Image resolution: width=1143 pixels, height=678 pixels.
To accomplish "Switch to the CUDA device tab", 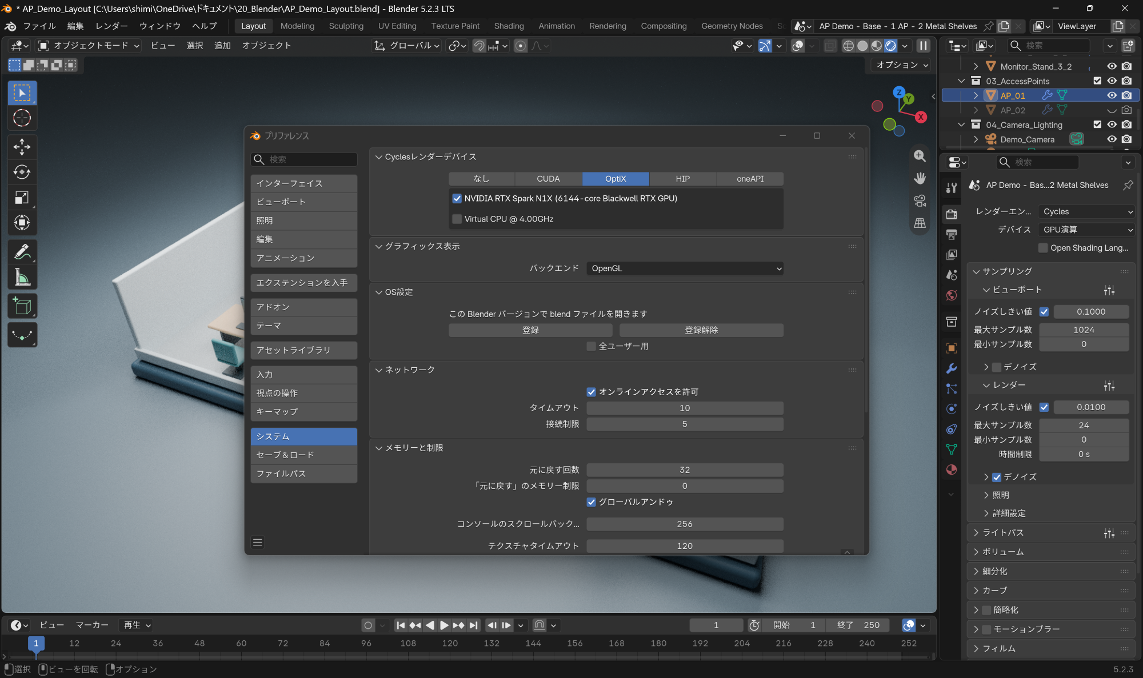I will coord(548,179).
